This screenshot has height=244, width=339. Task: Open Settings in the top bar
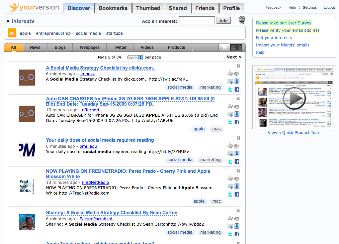pyautogui.click(x=310, y=8)
